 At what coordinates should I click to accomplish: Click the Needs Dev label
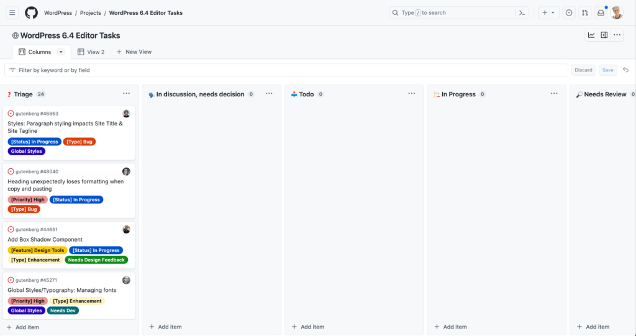click(63, 311)
